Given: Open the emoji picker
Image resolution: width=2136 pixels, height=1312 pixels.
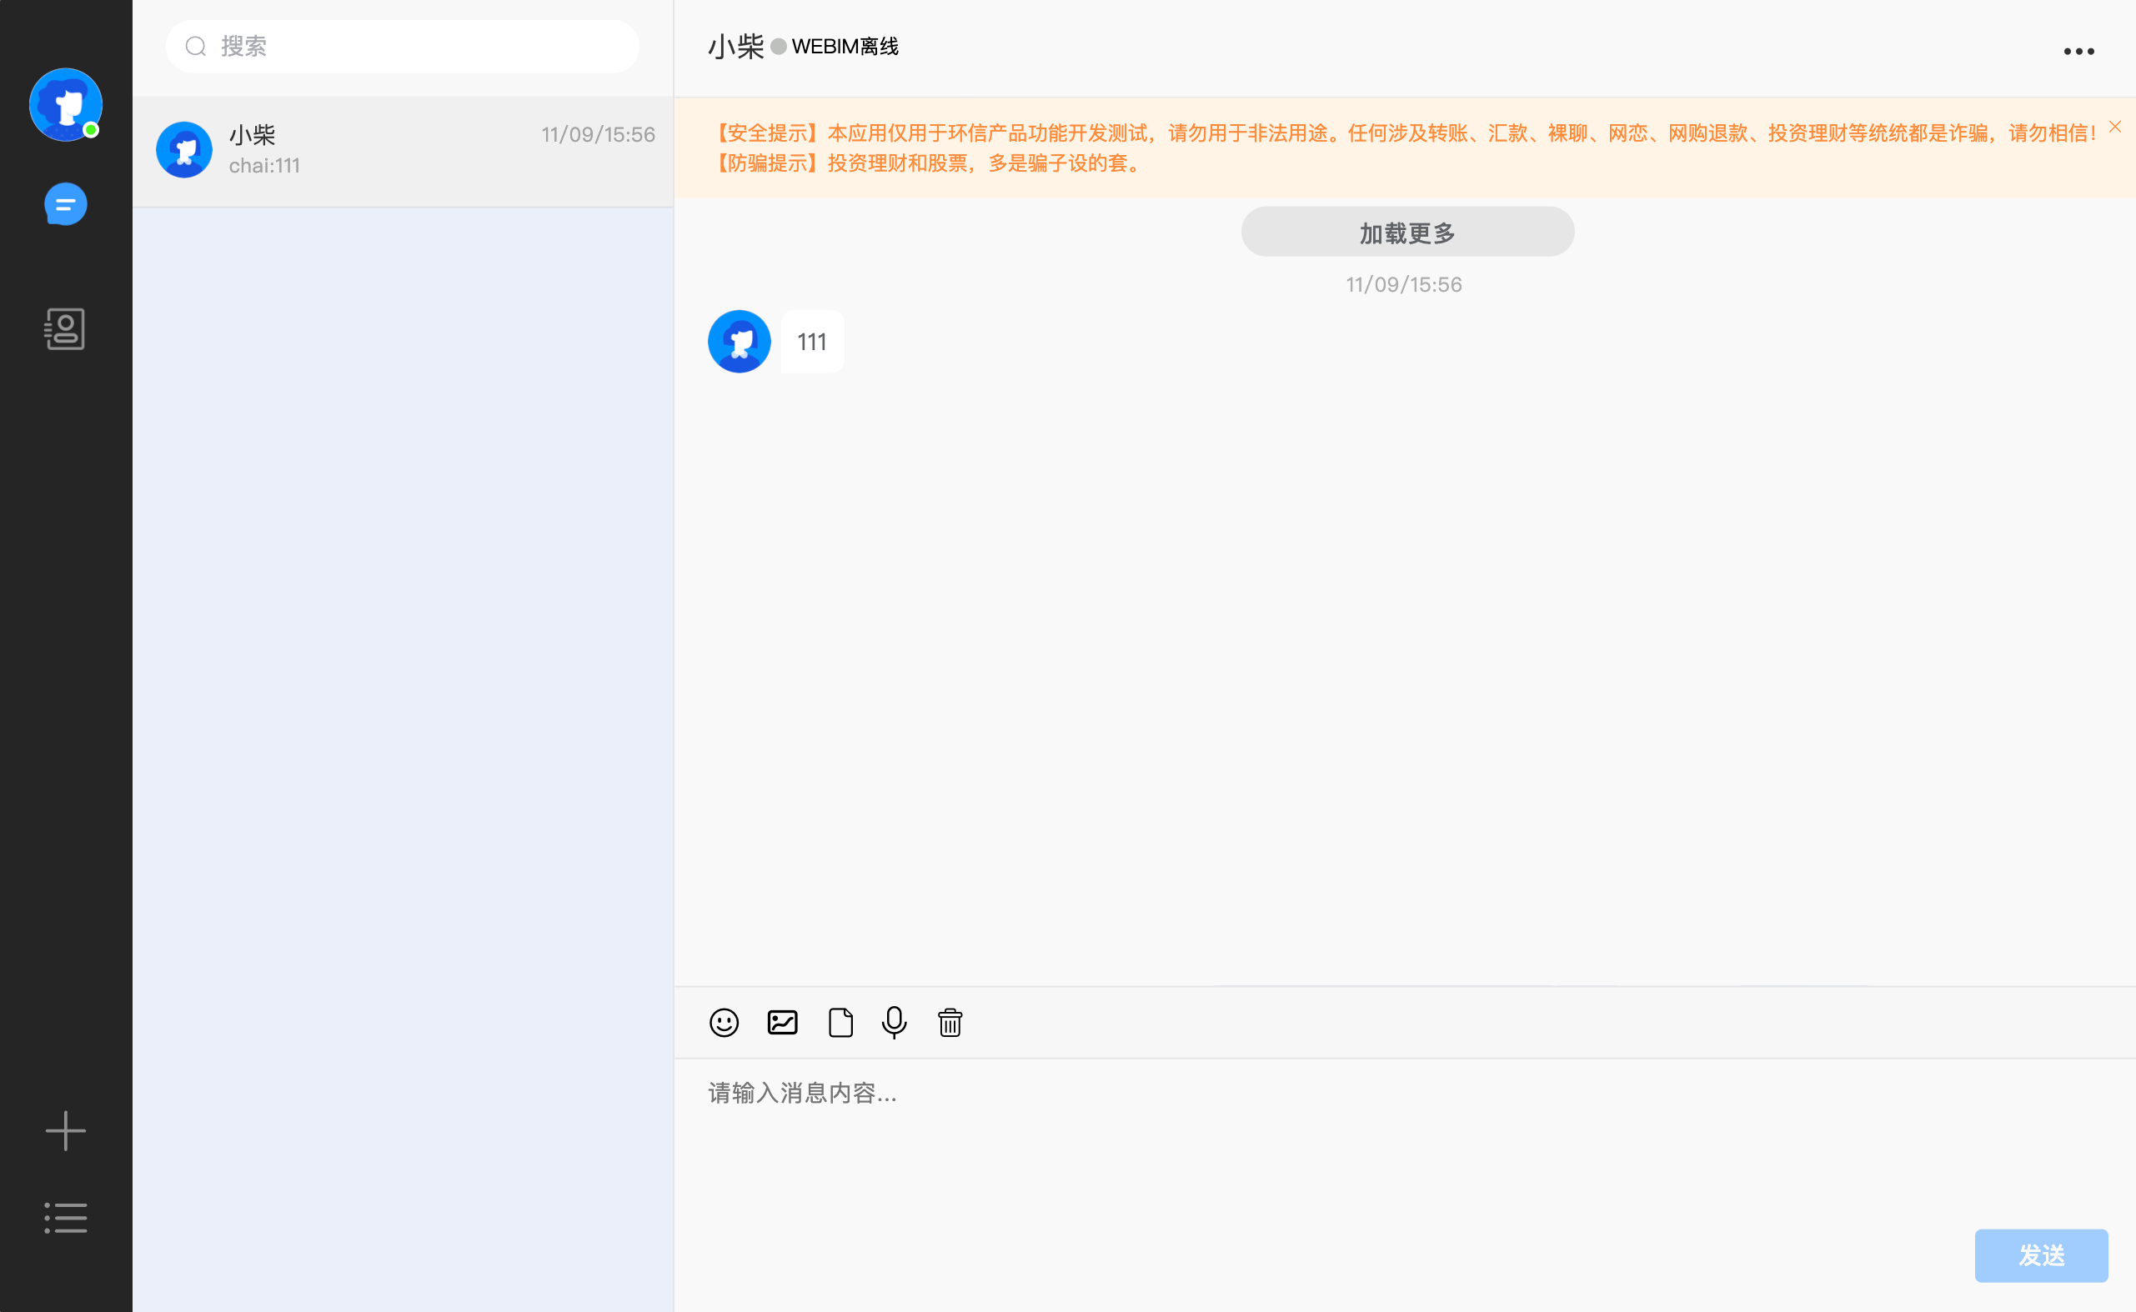Looking at the screenshot, I should click(x=724, y=1023).
